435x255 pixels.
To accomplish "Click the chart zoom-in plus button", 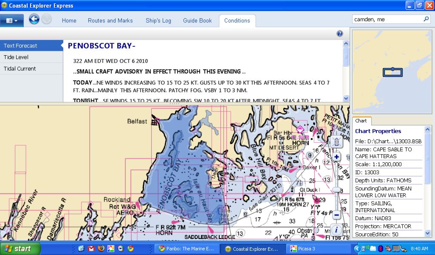I will coord(336,157).
